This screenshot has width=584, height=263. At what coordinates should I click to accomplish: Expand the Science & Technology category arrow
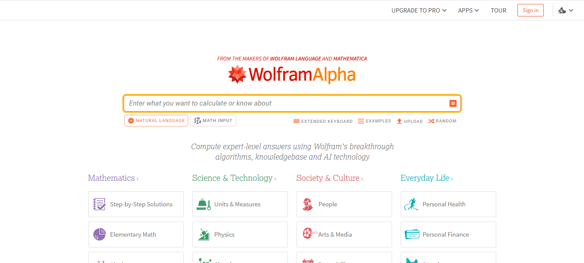pyautogui.click(x=275, y=179)
